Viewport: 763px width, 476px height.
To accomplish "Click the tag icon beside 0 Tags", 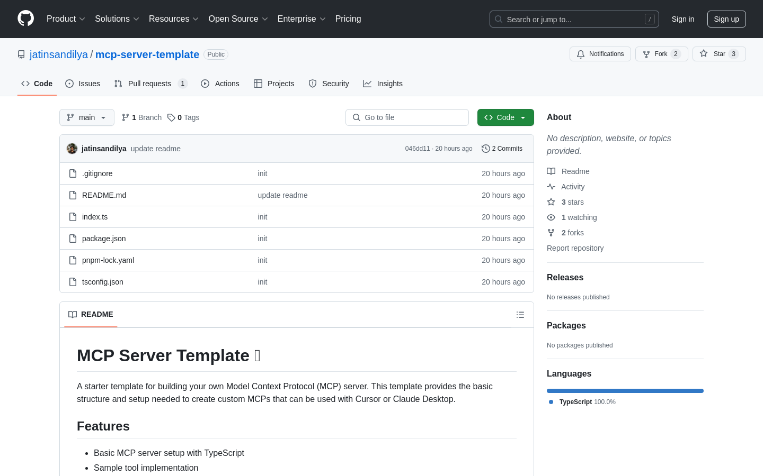I will (x=171, y=117).
